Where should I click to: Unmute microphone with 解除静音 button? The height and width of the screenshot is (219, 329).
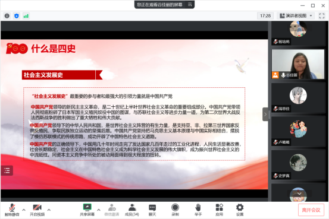pos(12,210)
